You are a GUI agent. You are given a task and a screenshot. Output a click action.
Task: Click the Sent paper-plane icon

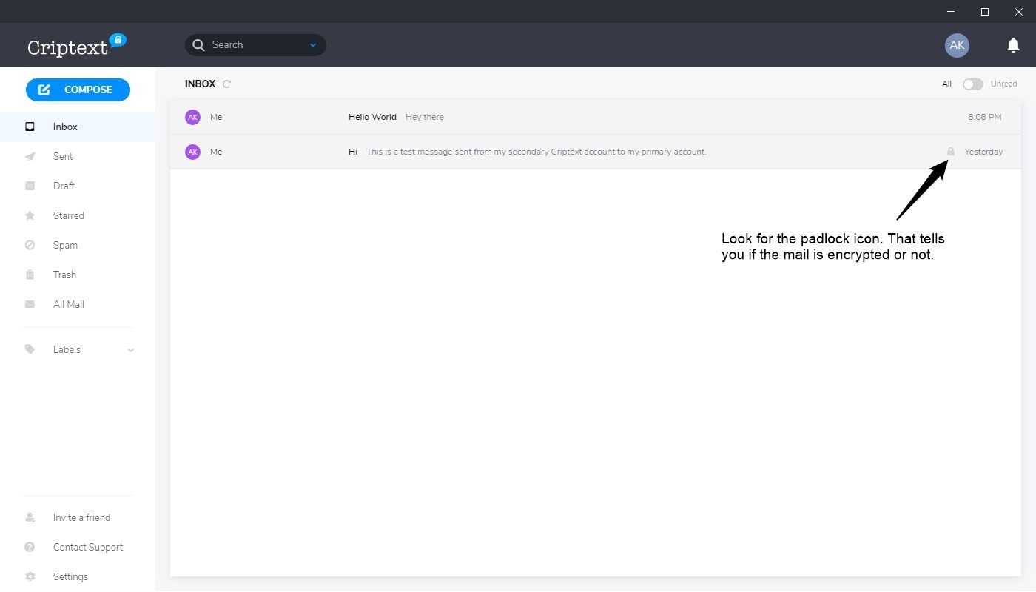point(30,156)
